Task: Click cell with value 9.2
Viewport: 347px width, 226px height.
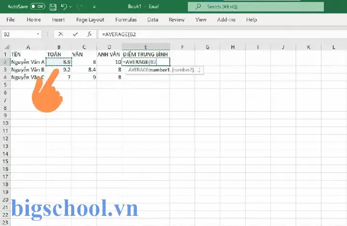Action: [x=59, y=70]
